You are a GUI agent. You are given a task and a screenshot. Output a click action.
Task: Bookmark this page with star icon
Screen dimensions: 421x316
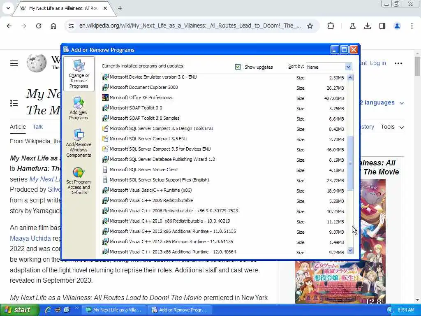coord(310,26)
